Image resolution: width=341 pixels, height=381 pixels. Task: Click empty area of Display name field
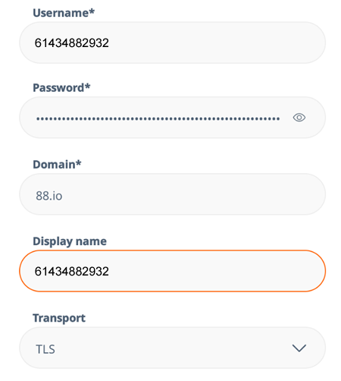pos(214,271)
